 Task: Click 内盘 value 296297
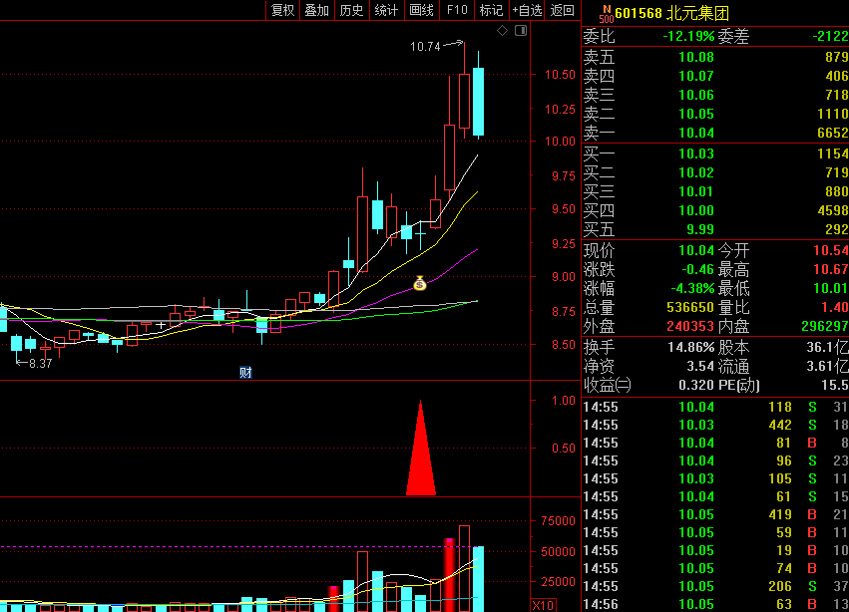coord(825,326)
